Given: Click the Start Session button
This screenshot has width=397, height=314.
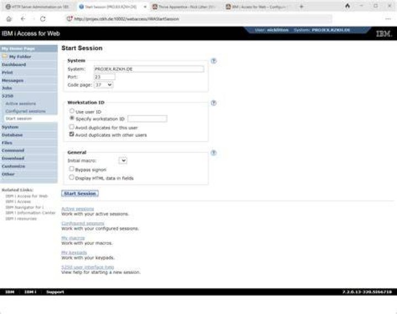Looking at the screenshot, I should [80, 194].
